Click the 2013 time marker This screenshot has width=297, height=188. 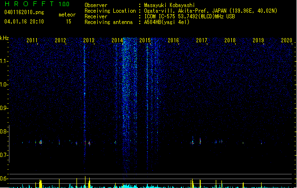(89, 40)
